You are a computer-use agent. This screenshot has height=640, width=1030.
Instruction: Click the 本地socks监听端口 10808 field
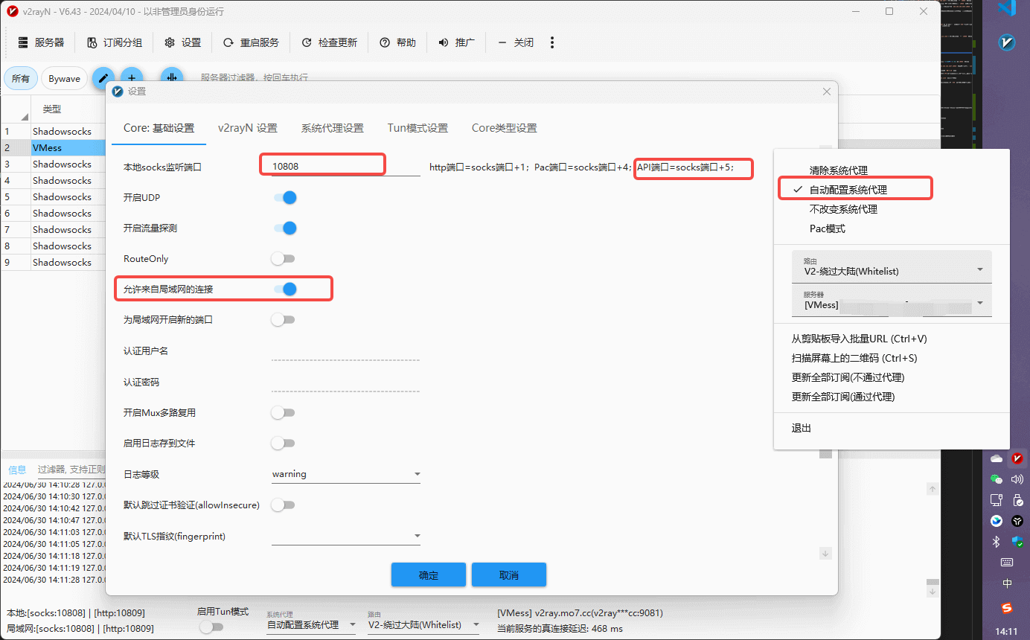(346, 166)
